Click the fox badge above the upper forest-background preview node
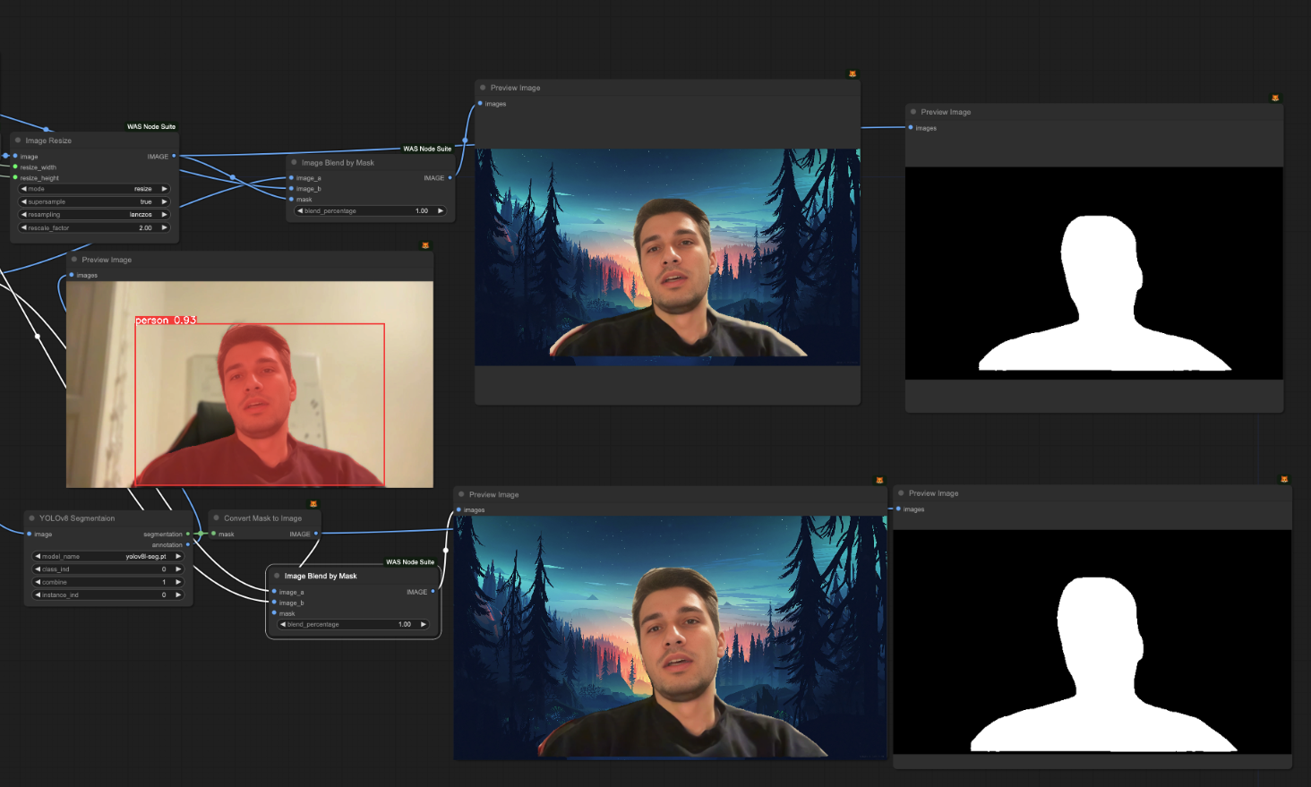1311x787 pixels. click(853, 74)
